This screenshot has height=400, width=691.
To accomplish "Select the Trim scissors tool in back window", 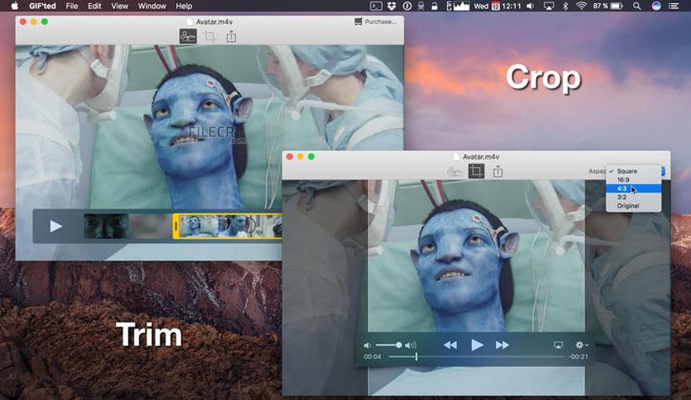I will (188, 36).
